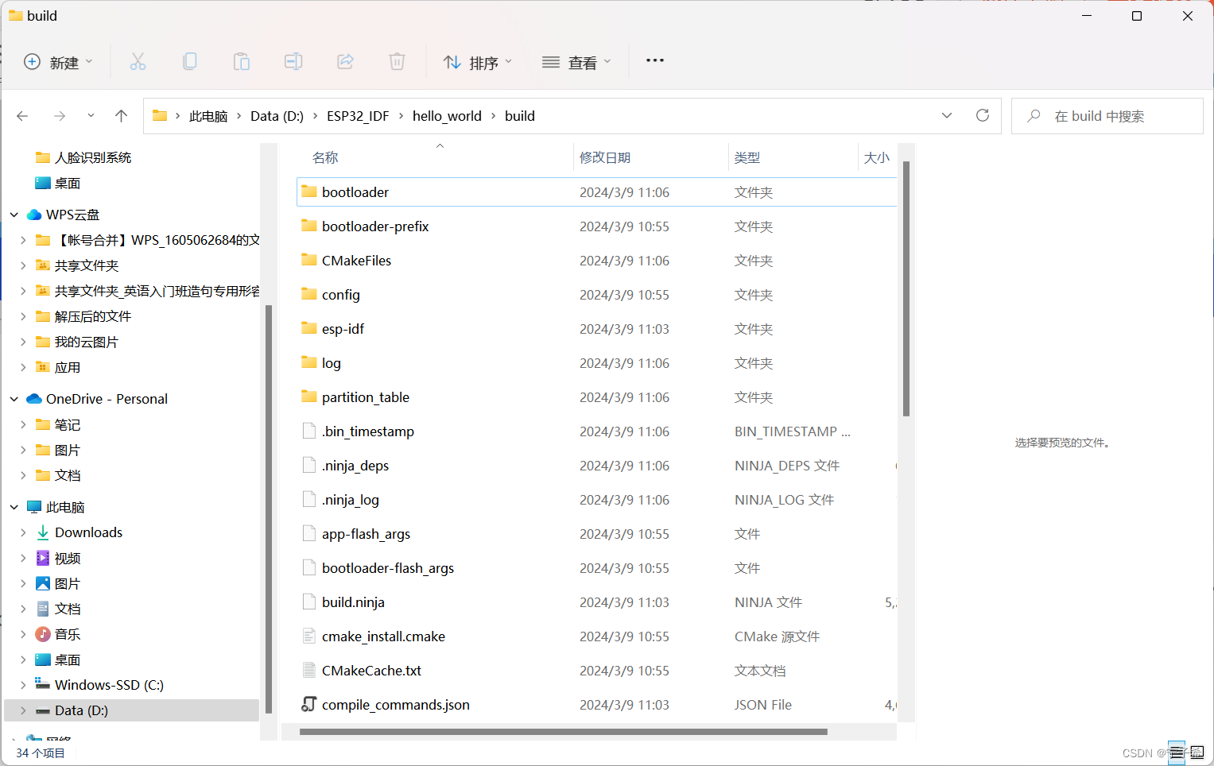Select the build.ninja file name
Screen dimensions: 1214x766
tap(353, 602)
